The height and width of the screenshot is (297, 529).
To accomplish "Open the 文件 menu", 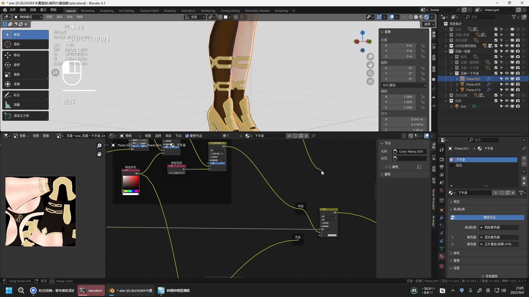I will click(13, 10).
